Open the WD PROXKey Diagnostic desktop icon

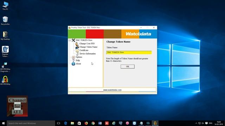[x=5, y=67]
